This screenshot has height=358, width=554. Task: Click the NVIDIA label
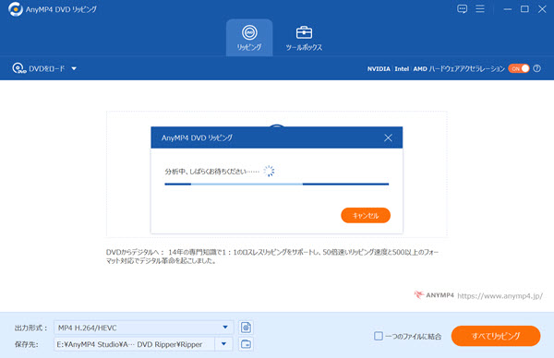coord(379,69)
